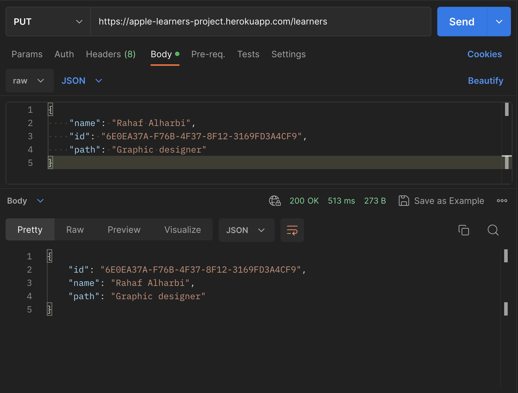This screenshot has height=393, width=518.
Task: Click the request body id value string
Action: point(202,136)
